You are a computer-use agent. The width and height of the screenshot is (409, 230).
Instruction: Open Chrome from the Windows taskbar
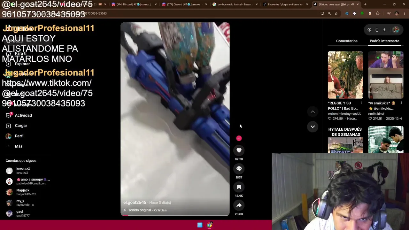pos(209,225)
